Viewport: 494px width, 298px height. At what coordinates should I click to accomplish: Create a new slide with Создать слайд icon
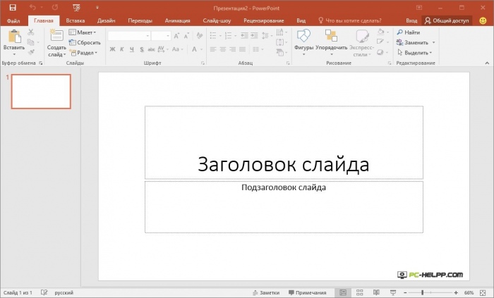point(56,37)
